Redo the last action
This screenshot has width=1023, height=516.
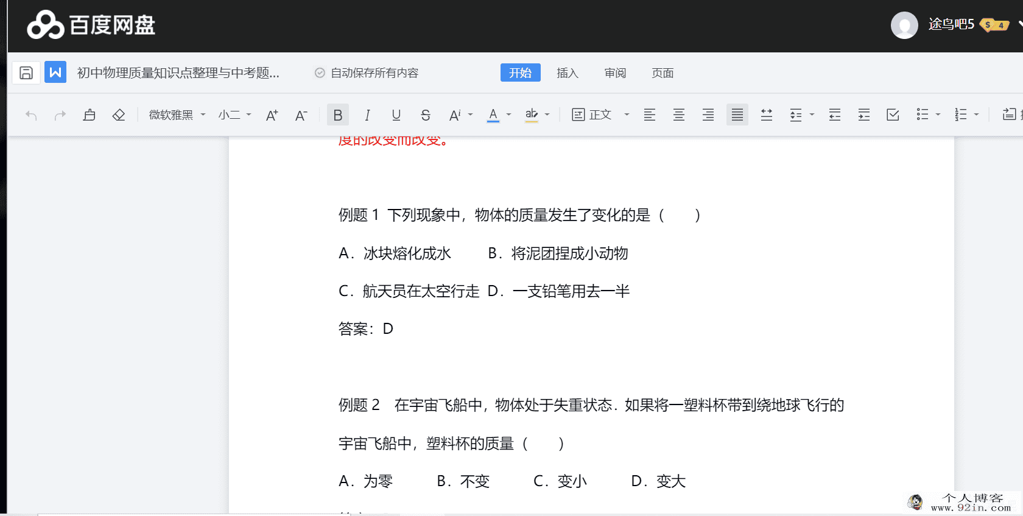click(x=60, y=115)
